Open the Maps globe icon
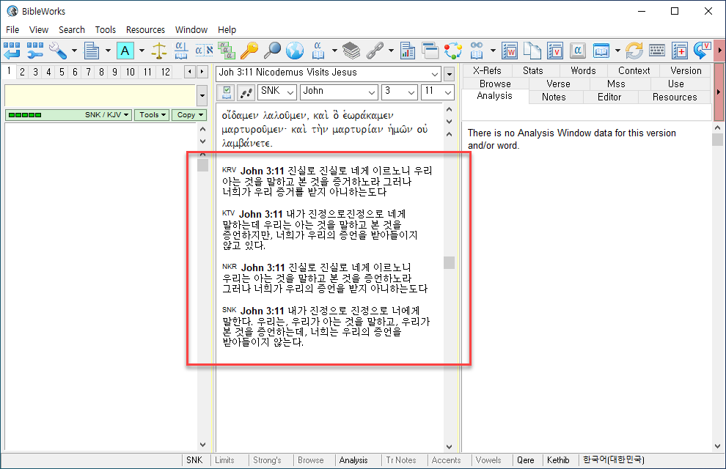 (294, 51)
